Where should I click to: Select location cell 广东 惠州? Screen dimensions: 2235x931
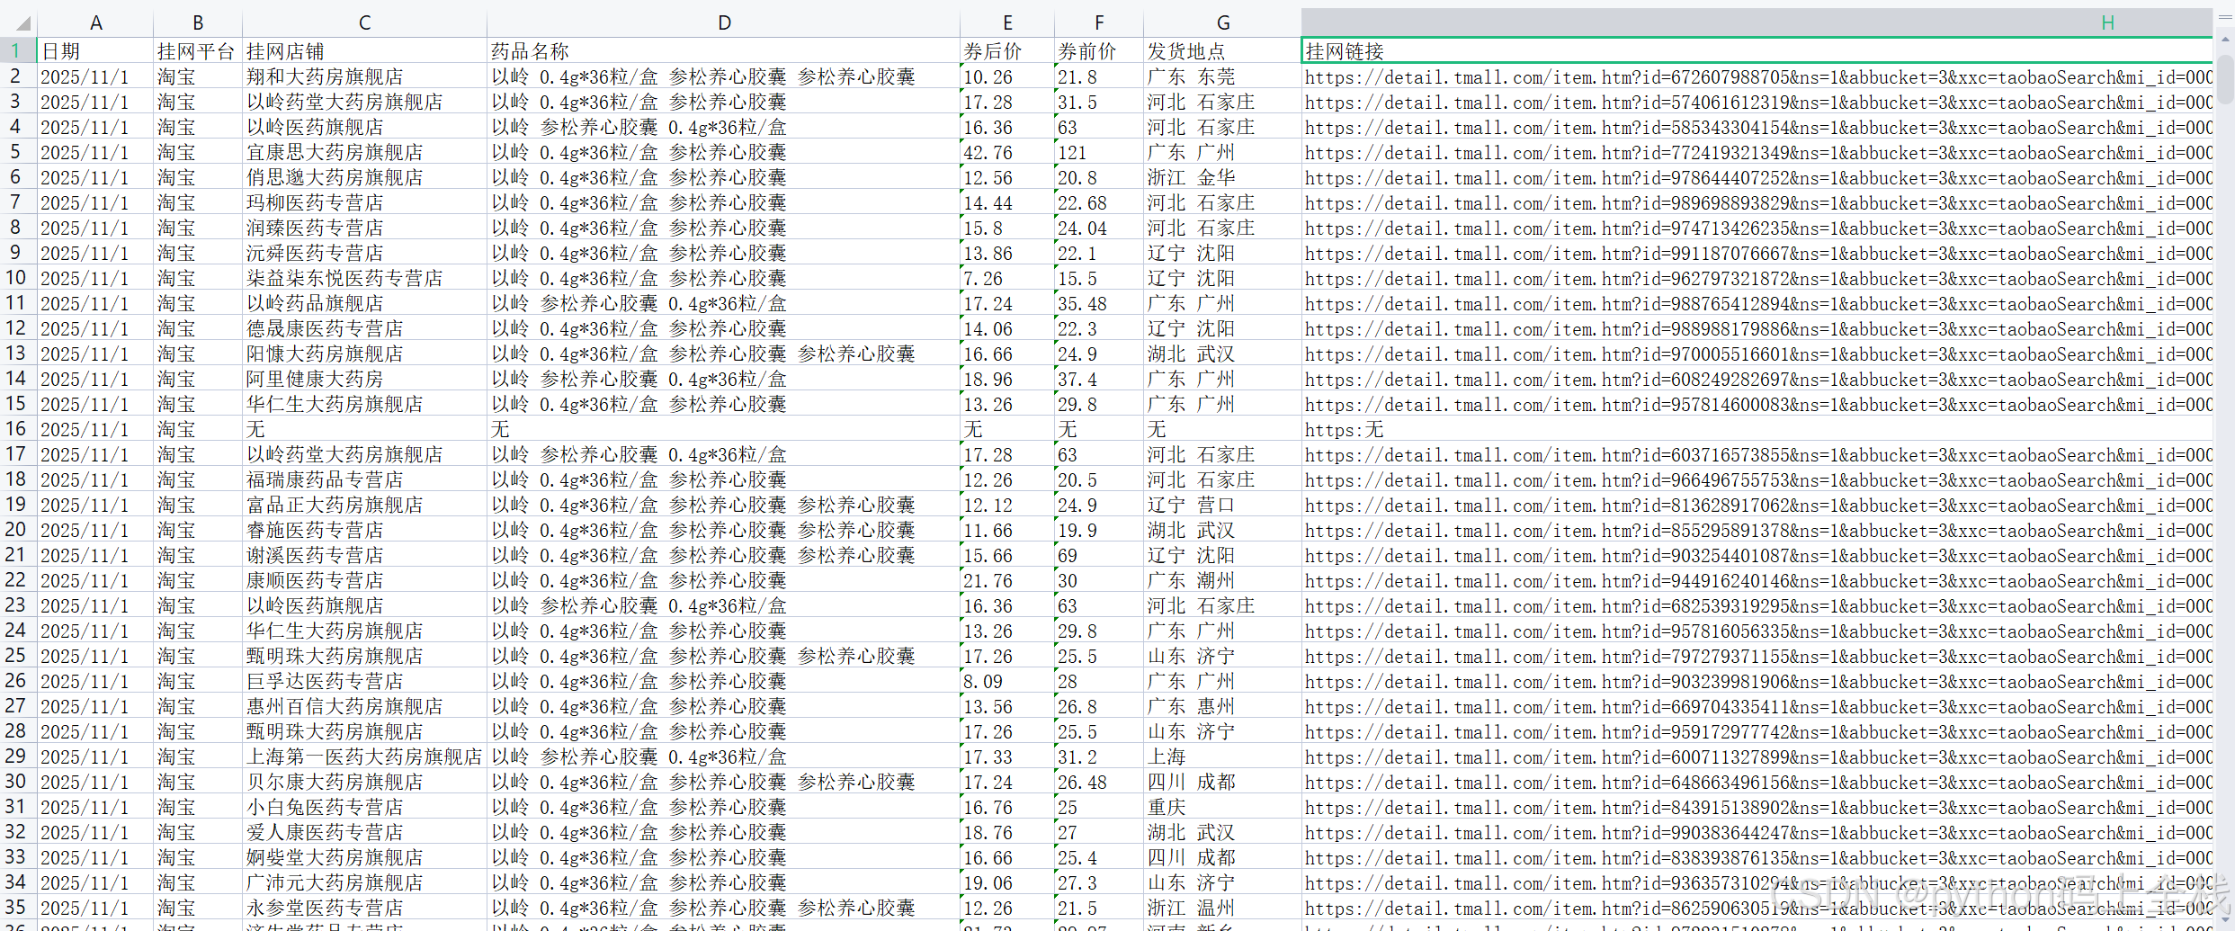[x=1223, y=706]
